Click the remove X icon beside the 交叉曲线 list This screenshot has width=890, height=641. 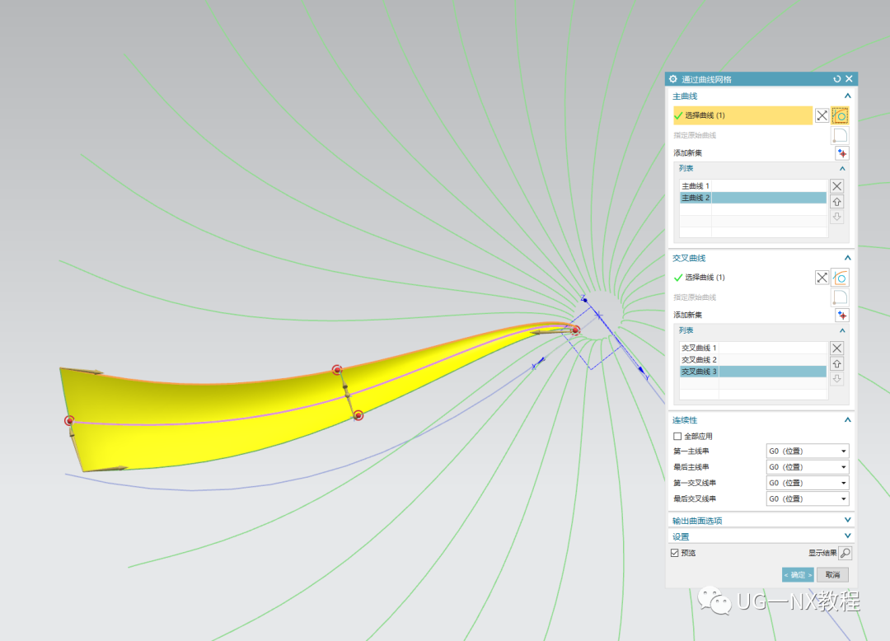[836, 348]
